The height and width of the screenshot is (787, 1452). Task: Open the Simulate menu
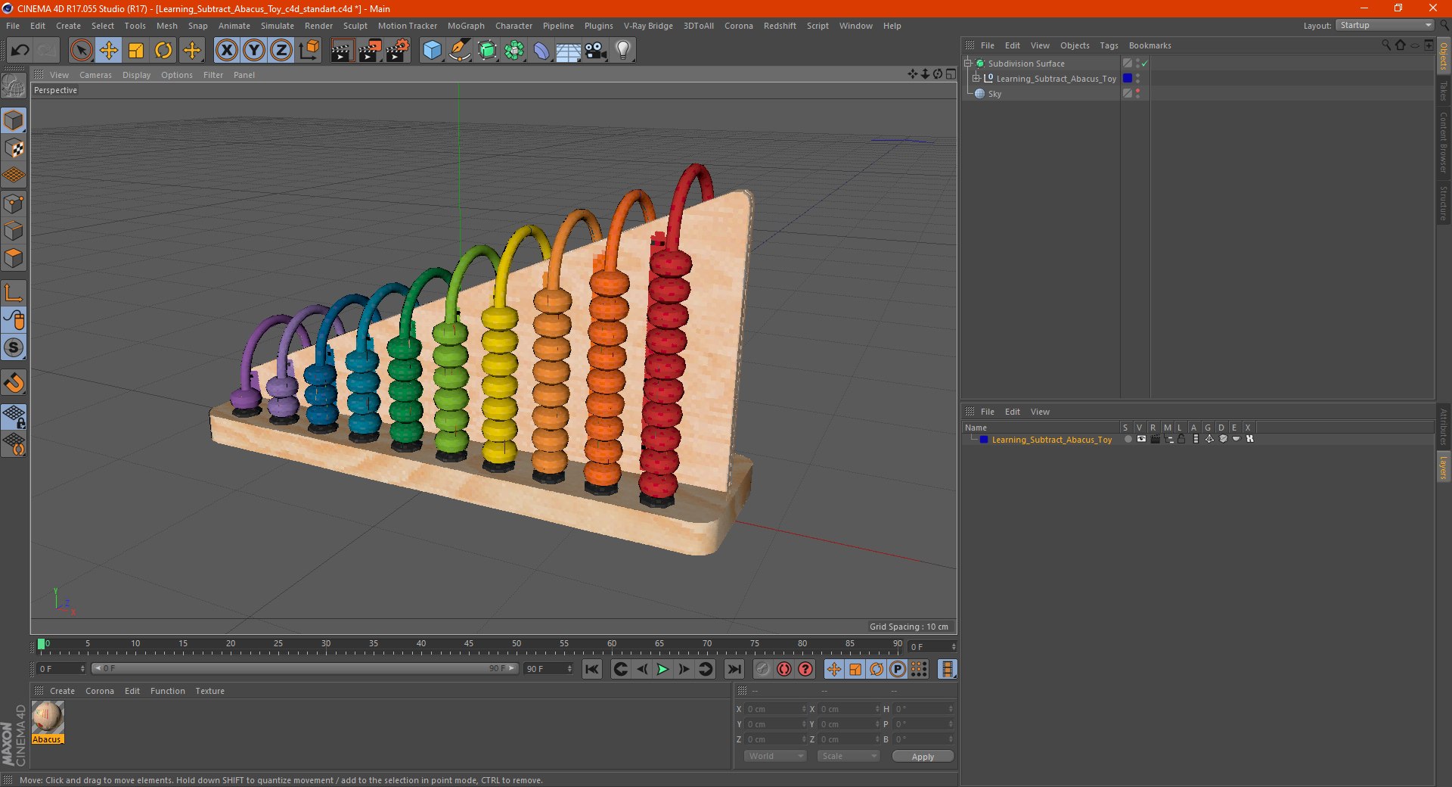pyautogui.click(x=278, y=26)
